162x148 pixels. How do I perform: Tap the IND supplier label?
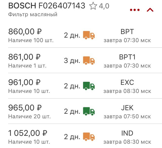pos(127,133)
